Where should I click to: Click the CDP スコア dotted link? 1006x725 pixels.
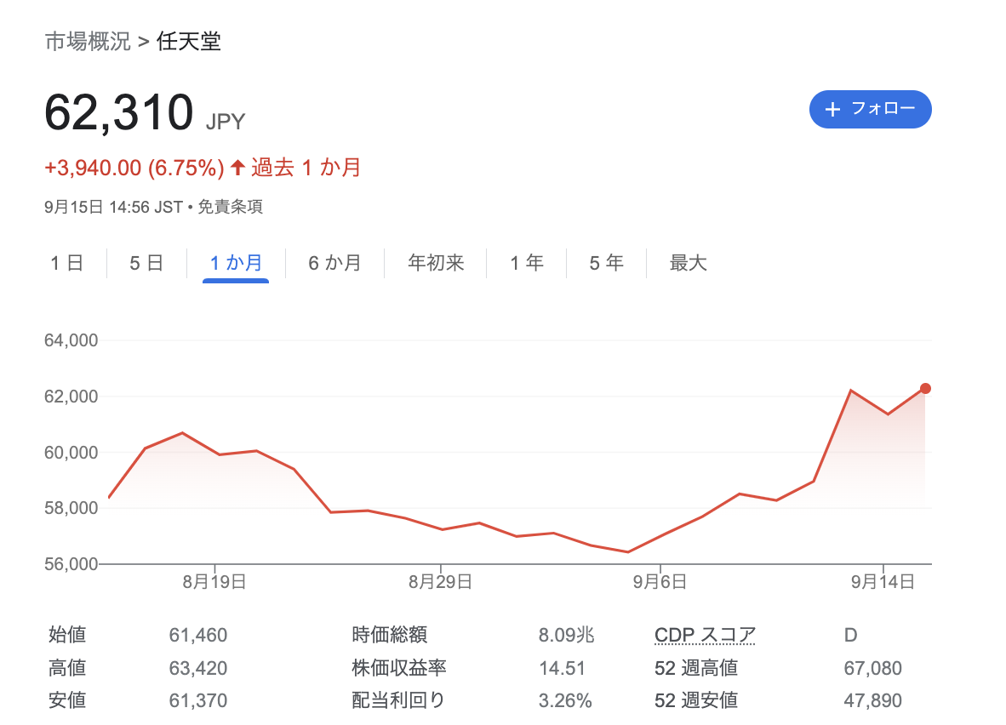click(705, 635)
